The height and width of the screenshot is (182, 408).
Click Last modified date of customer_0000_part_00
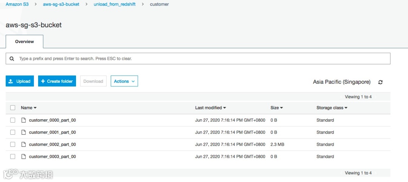point(230,120)
